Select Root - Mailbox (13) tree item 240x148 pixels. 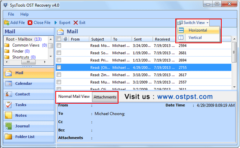pos(24,39)
